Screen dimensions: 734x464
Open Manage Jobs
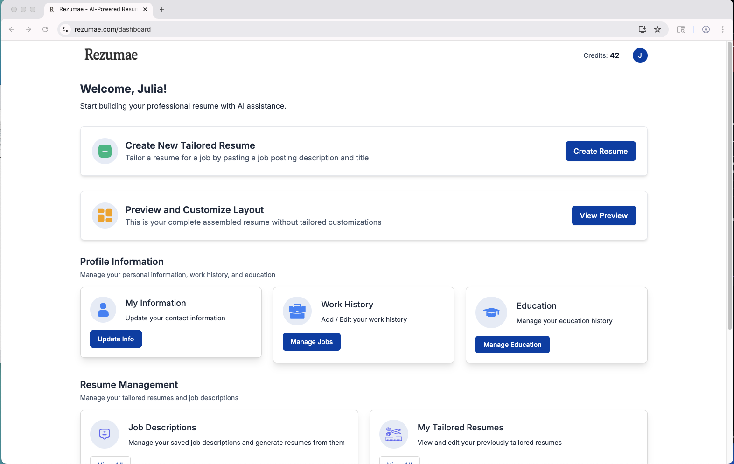pyautogui.click(x=311, y=342)
